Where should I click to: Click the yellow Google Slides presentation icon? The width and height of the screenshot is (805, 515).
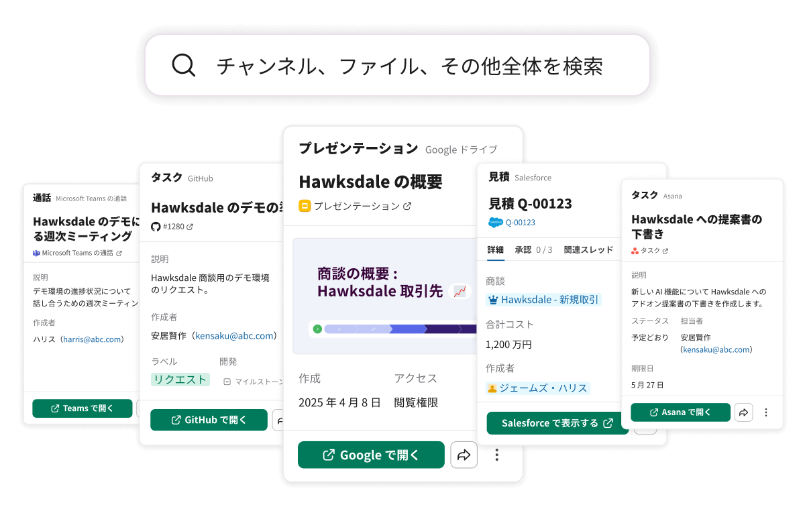tap(305, 206)
